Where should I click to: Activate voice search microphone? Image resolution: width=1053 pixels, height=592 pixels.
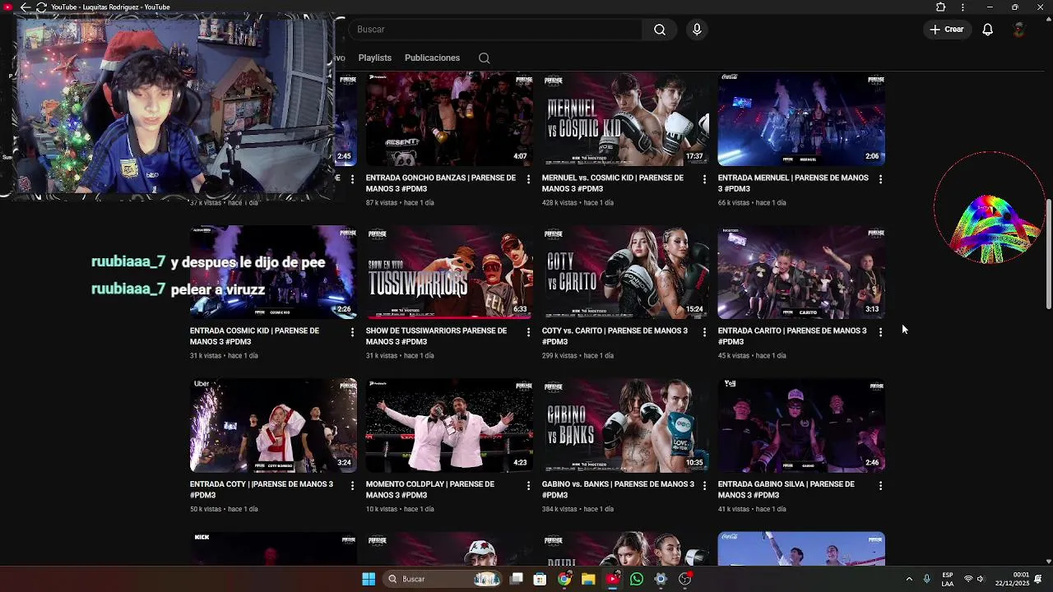point(697,30)
